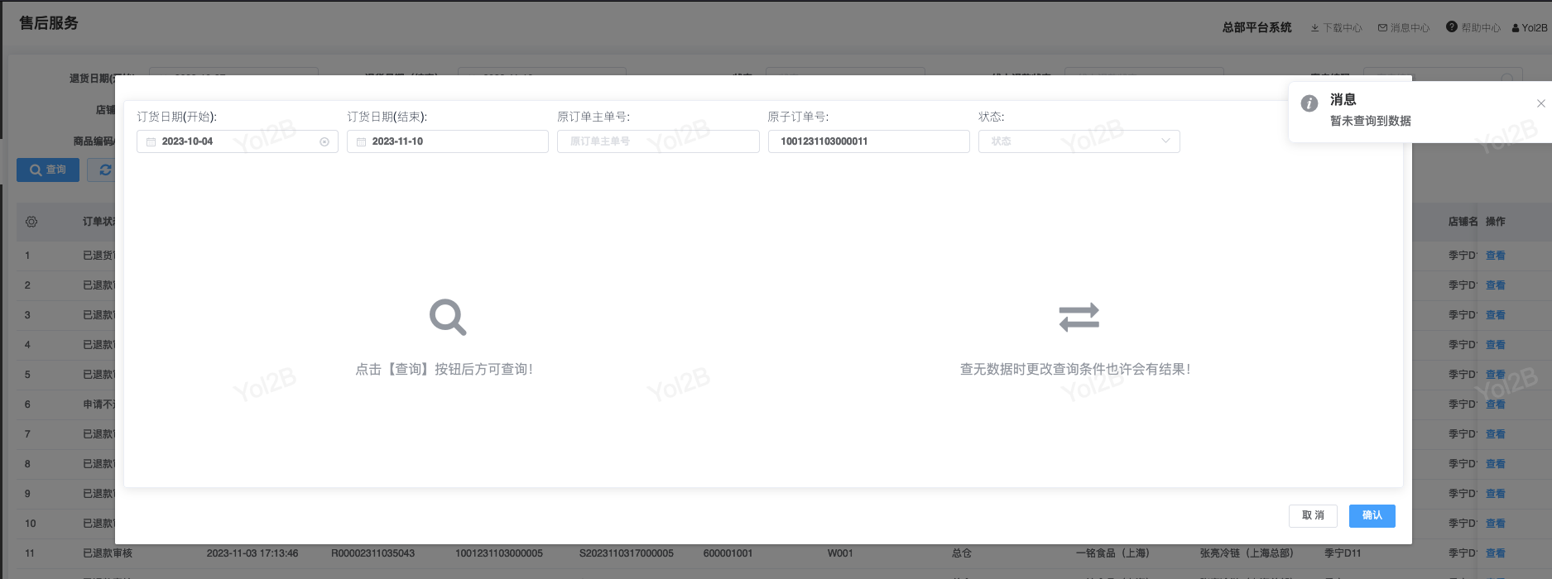Click the 售后服务 page title
Screen dimensions: 1552x579
coord(49,23)
